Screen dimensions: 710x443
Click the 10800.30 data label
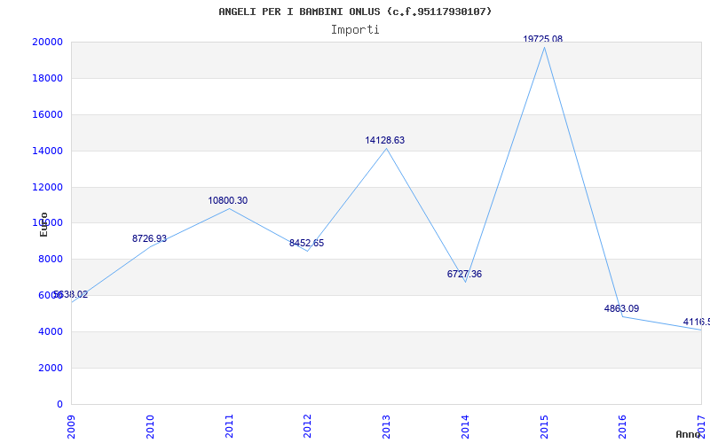click(228, 201)
